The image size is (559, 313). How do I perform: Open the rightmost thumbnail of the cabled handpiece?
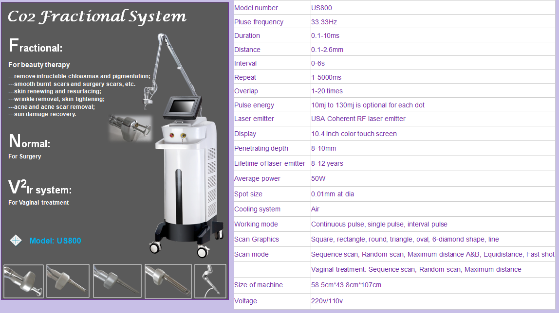[210, 281]
